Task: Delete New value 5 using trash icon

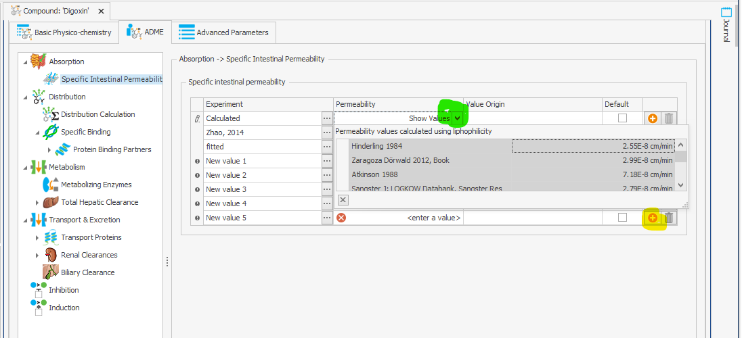Action: pyautogui.click(x=668, y=218)
